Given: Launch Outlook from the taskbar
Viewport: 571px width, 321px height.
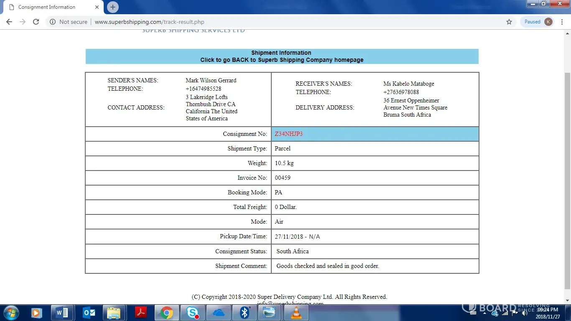Looking at the screenshot, I should (x=88, y=313).
